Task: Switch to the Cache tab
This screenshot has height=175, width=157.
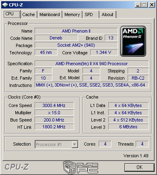Action: pos(29,14)
